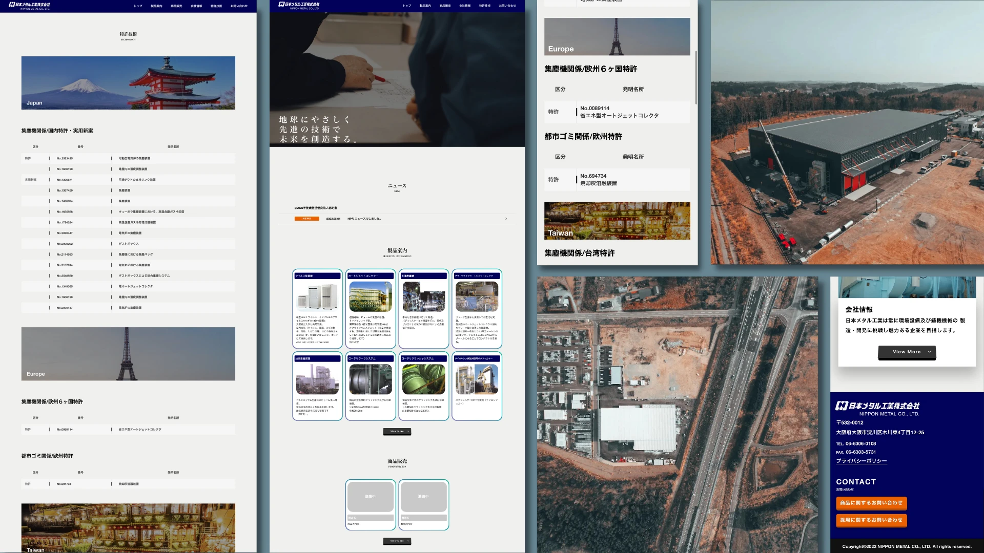Click View More below the 商品販売 cards
984x553 pixels.
click(397, 541)
